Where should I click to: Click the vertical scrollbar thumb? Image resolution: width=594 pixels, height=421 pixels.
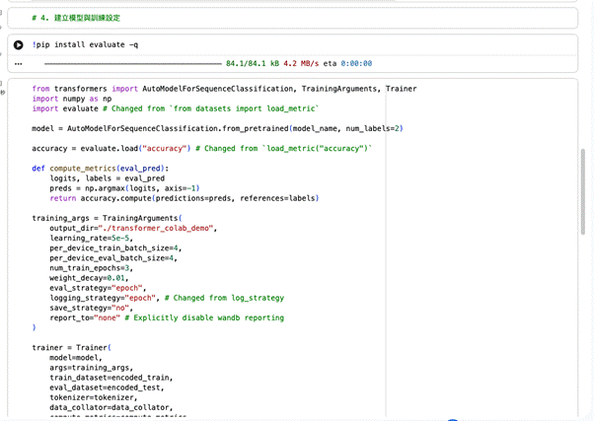[x=582, y=192]
